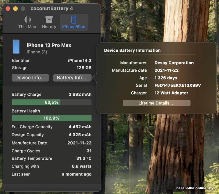Switch to the History tab

(x=49, y=22)
